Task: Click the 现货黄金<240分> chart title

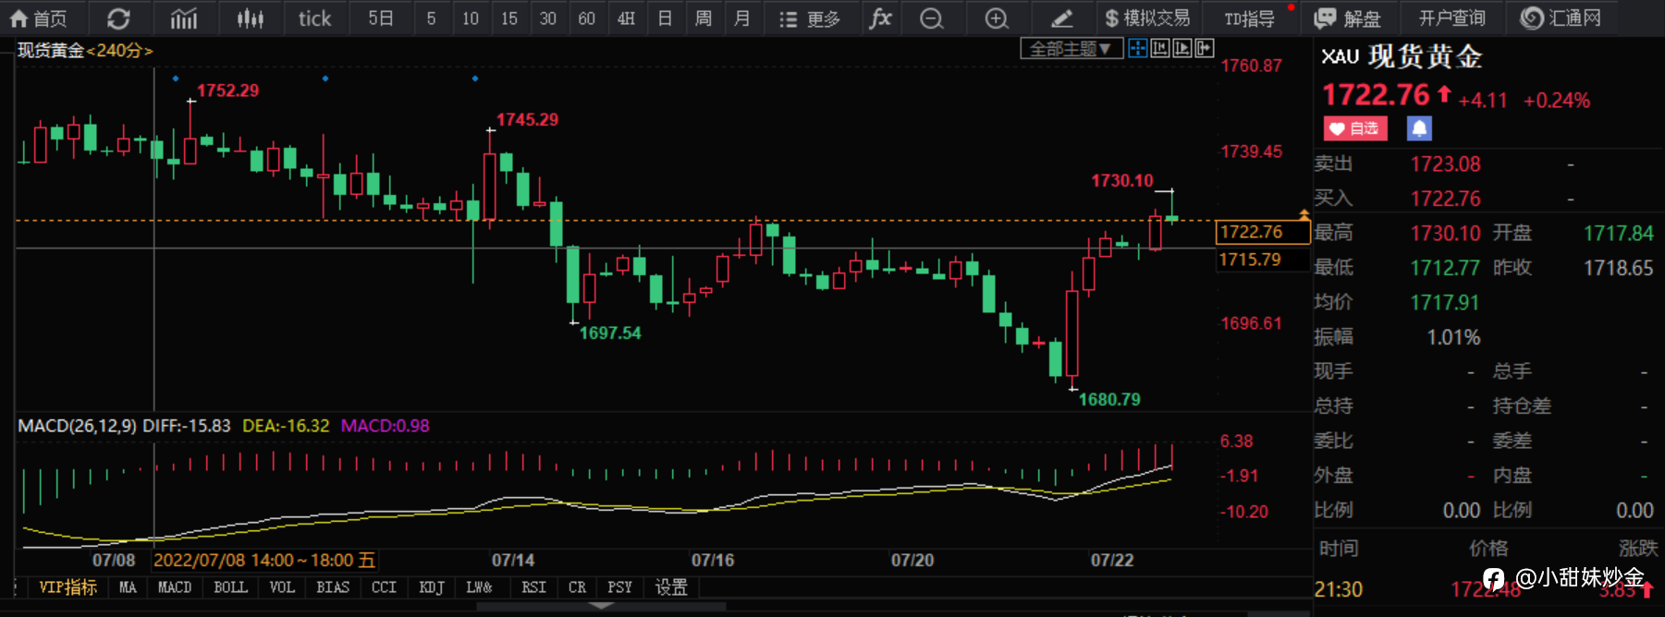Action: click(85, 50)
